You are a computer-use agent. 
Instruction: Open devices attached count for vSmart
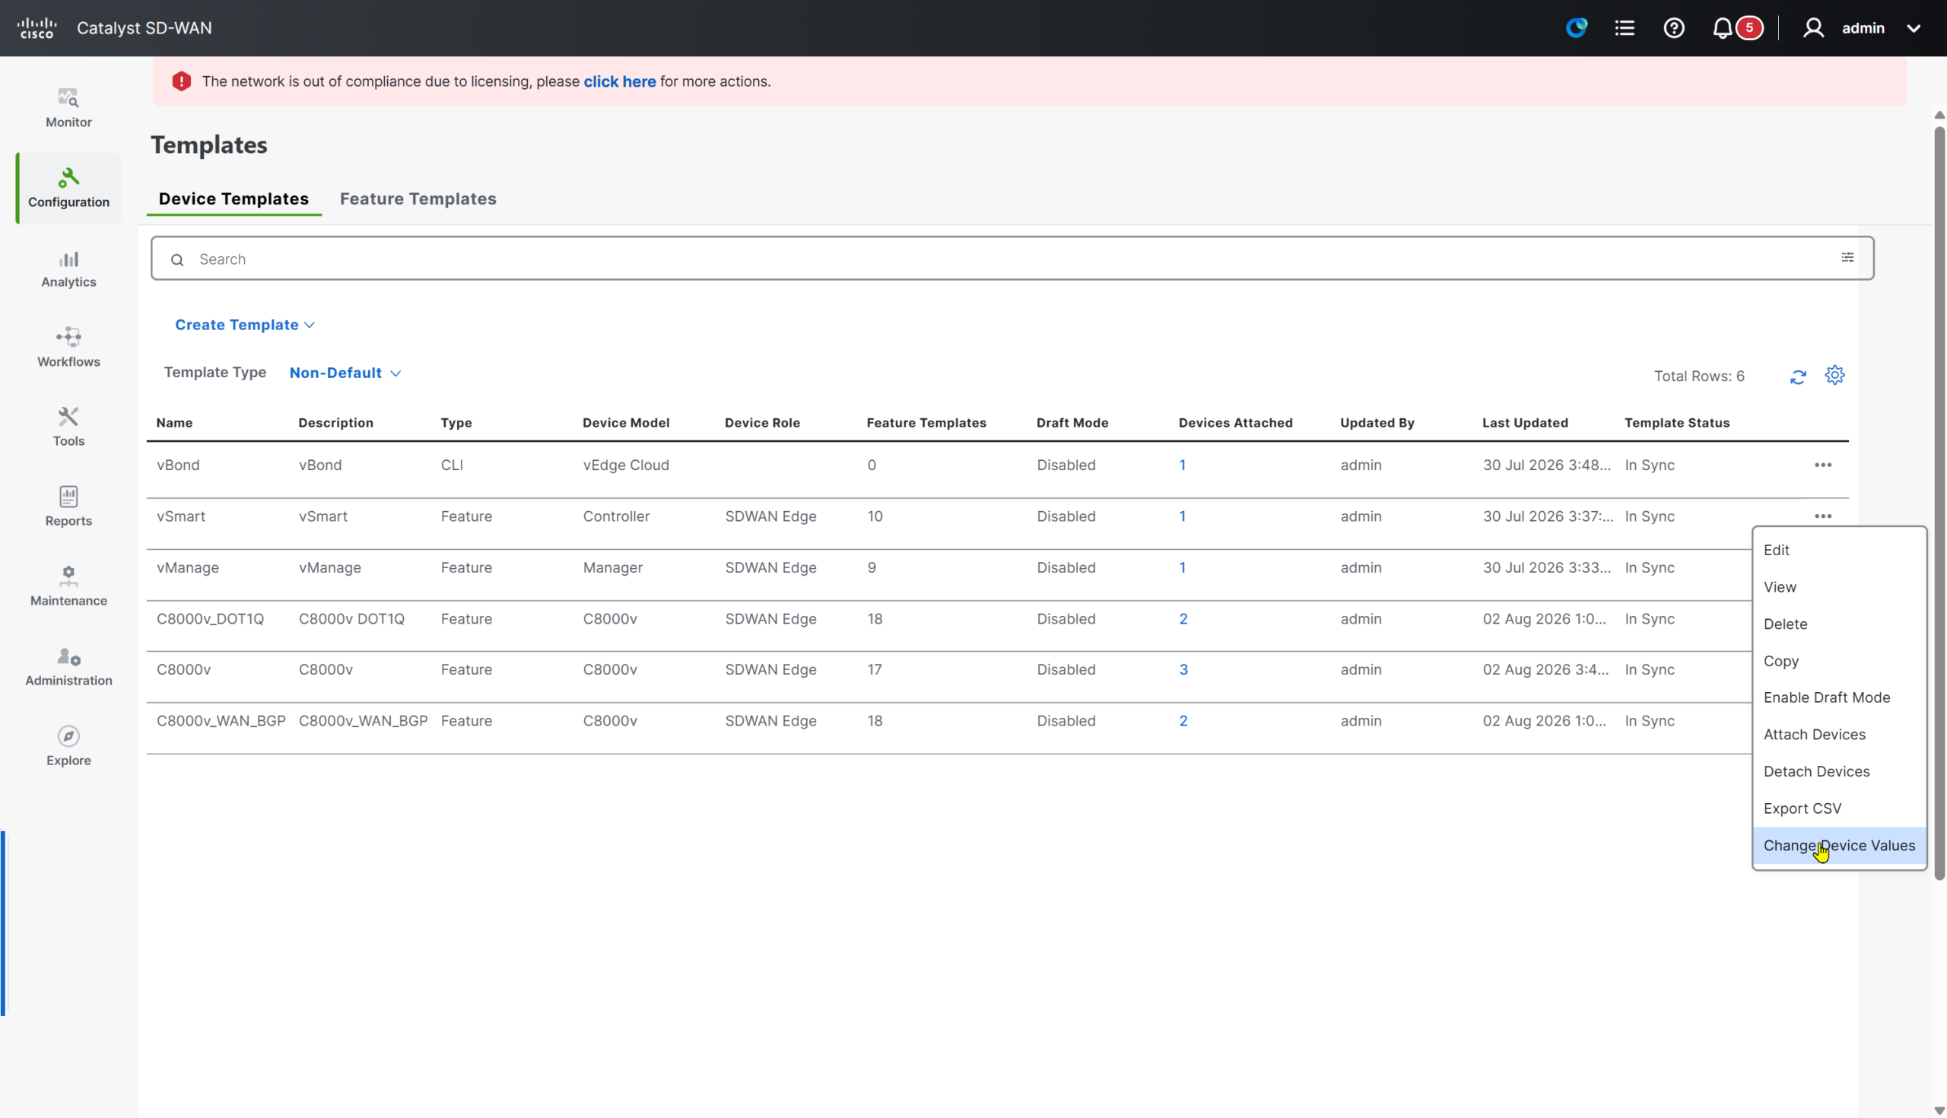pyautogui.click(x=1183, y=516)
